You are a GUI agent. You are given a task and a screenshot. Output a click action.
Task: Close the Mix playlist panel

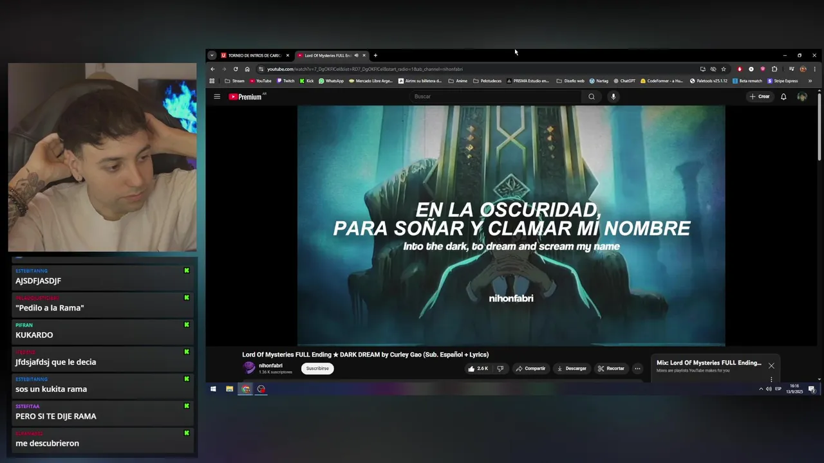coord(771,366)
